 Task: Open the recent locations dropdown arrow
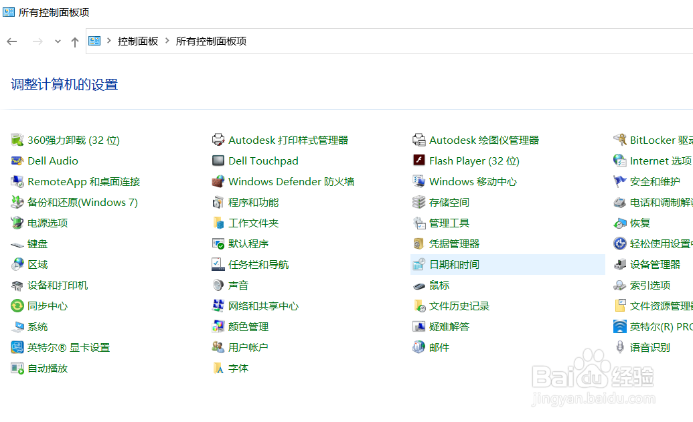coord(58,41)
